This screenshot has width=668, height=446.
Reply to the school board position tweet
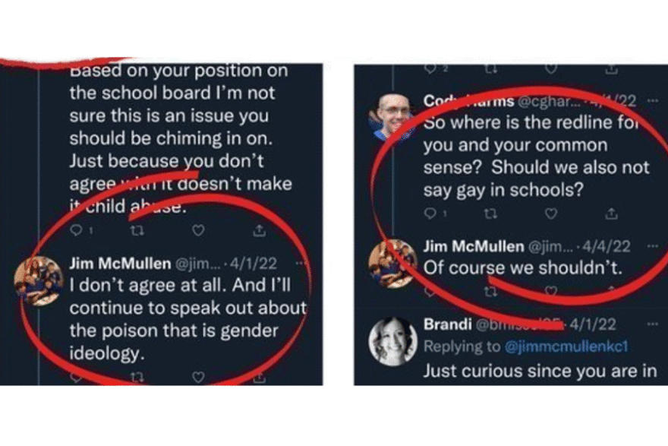coord(74,229)
